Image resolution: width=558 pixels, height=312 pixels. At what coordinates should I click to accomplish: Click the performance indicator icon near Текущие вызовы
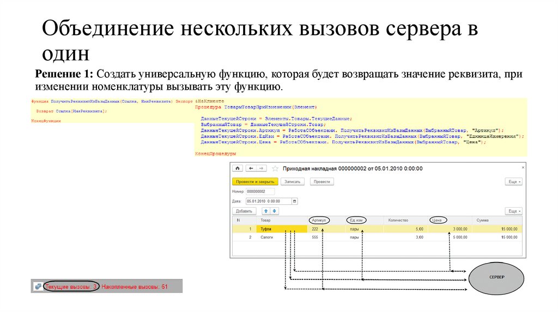[38, 286]
